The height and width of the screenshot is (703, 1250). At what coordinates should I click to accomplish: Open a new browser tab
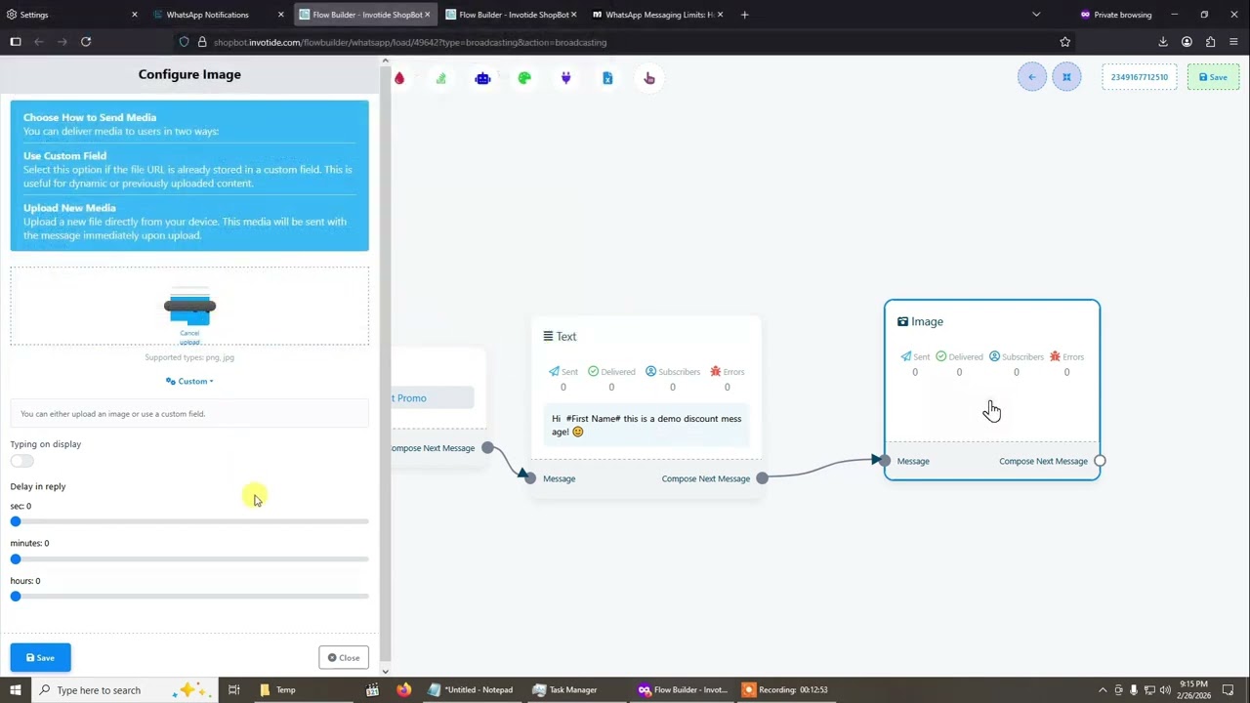point(744,15)
